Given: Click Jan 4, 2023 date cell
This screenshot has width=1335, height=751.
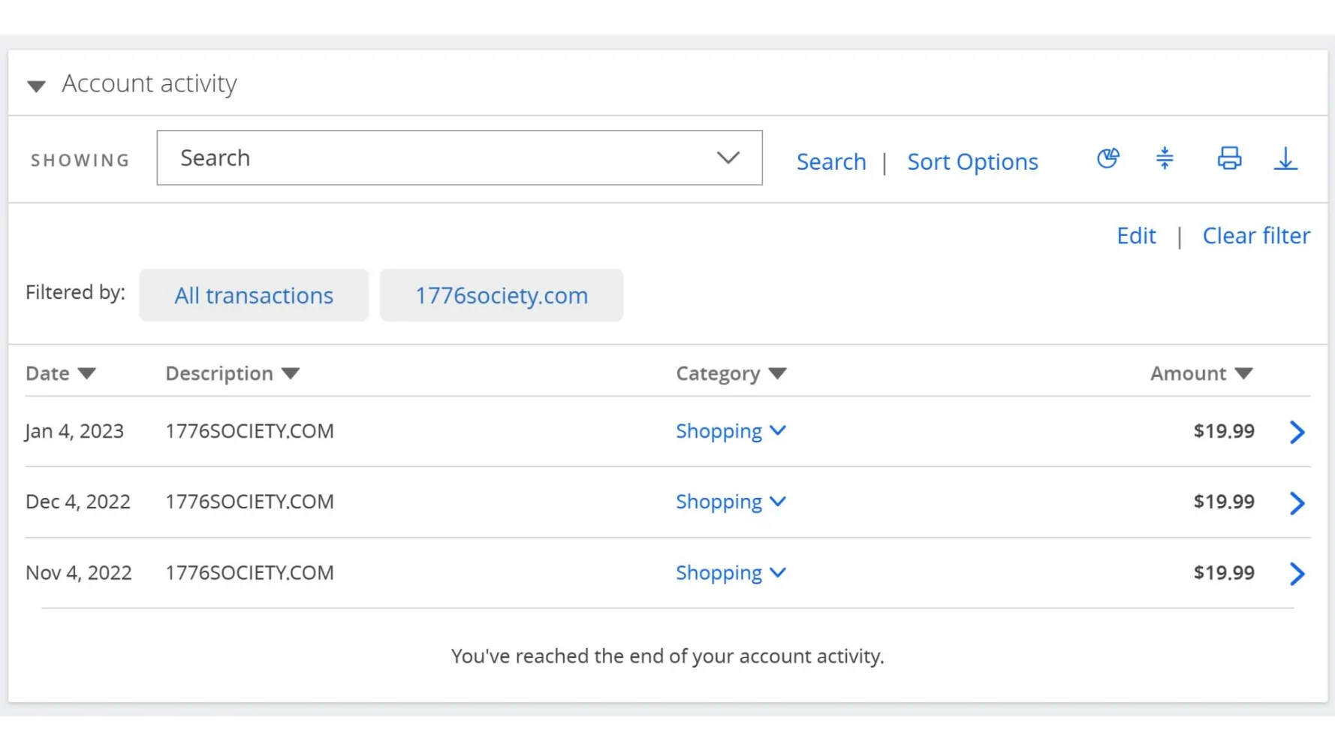Looking at the screenshot, I should tap(74, 431).
